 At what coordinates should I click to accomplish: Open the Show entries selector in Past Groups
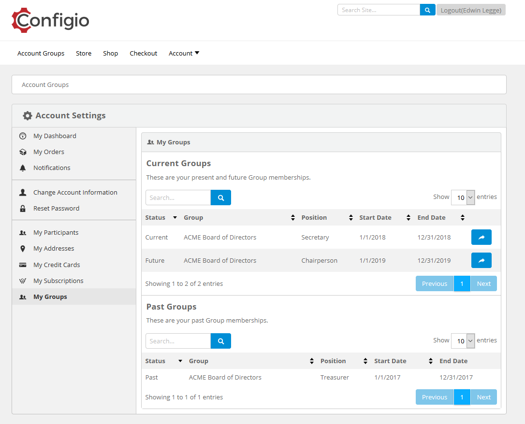(x=463, y=340)
